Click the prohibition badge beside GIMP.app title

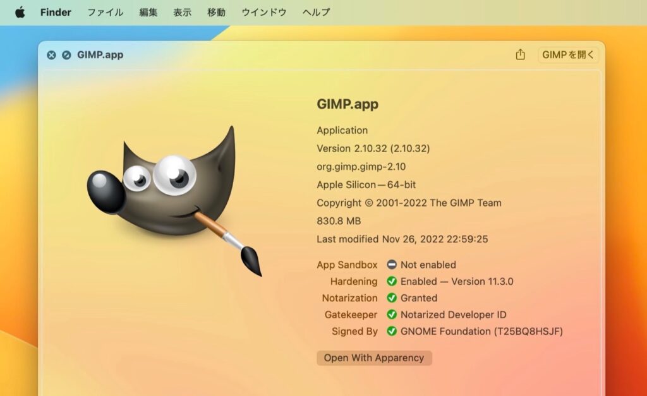[x=66, y=54]
